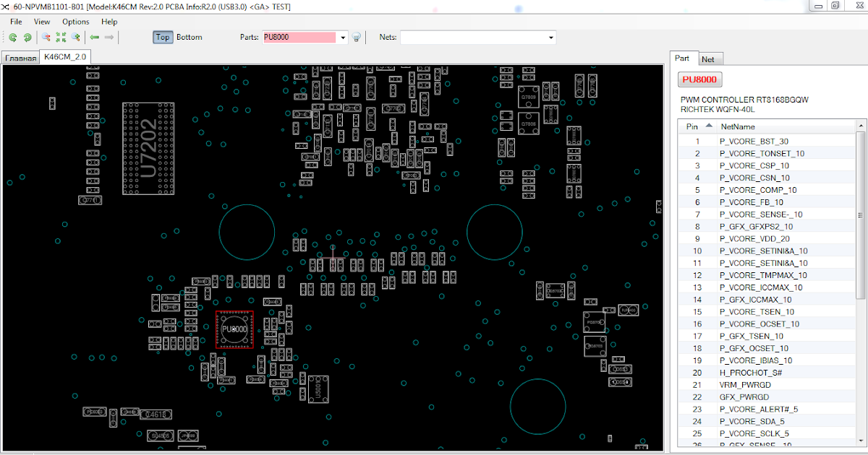Switch to the Net tab
The width and height of the screenshot is (868, 455).
tap(709, 58)
